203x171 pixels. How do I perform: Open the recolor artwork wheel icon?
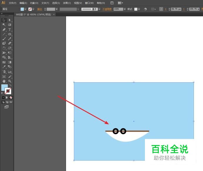pos(145,9)
